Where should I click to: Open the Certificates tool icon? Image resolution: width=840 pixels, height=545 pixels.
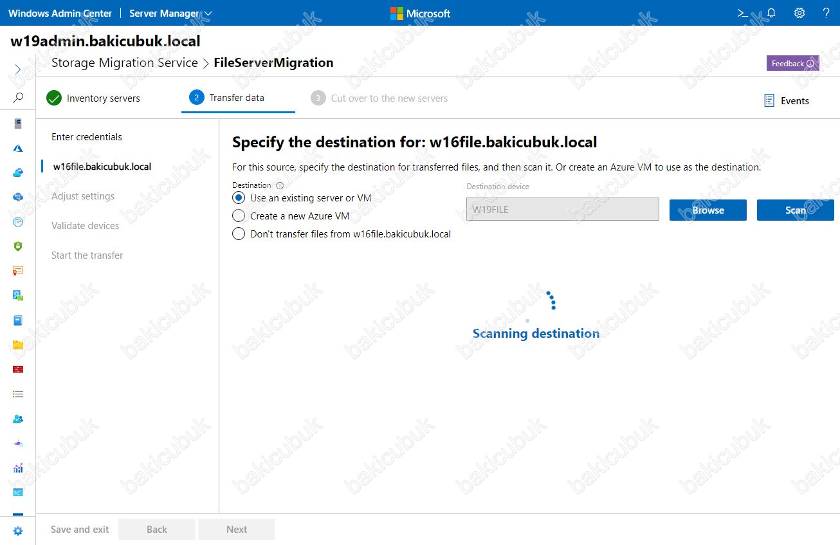click(x=18, y=271)
